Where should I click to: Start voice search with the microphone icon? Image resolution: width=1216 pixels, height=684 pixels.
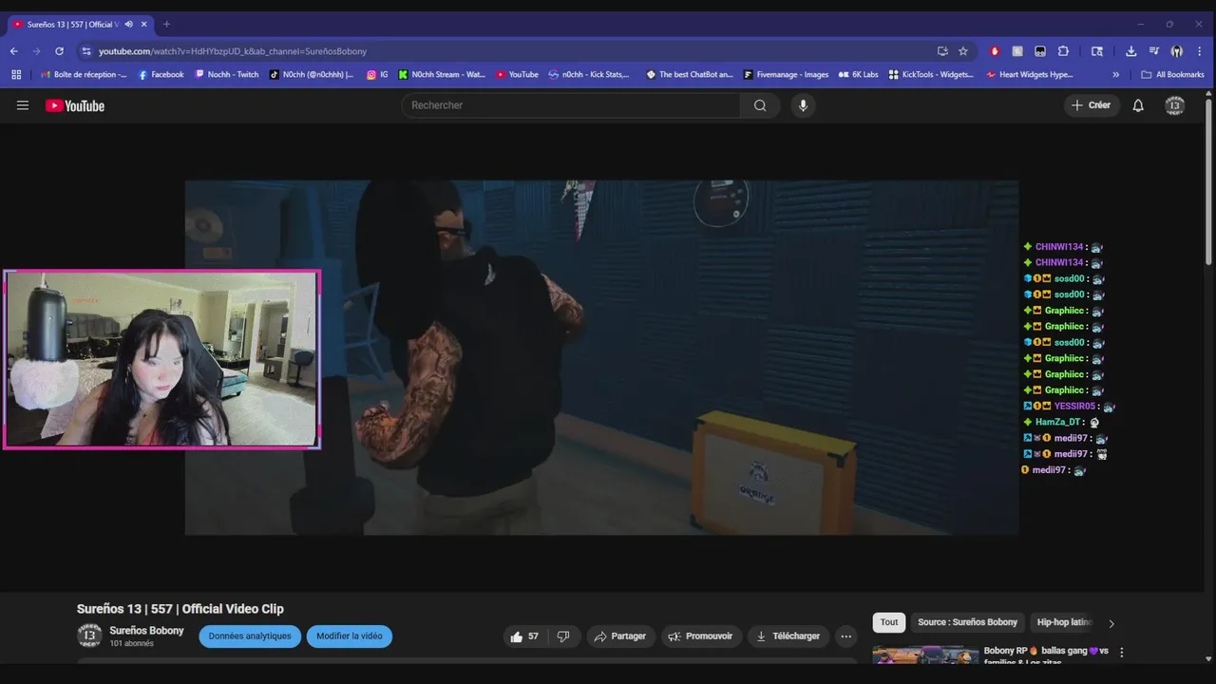[803, 105]
